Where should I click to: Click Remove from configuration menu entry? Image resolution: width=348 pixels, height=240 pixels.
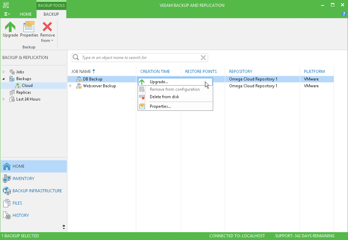(175, 89)
